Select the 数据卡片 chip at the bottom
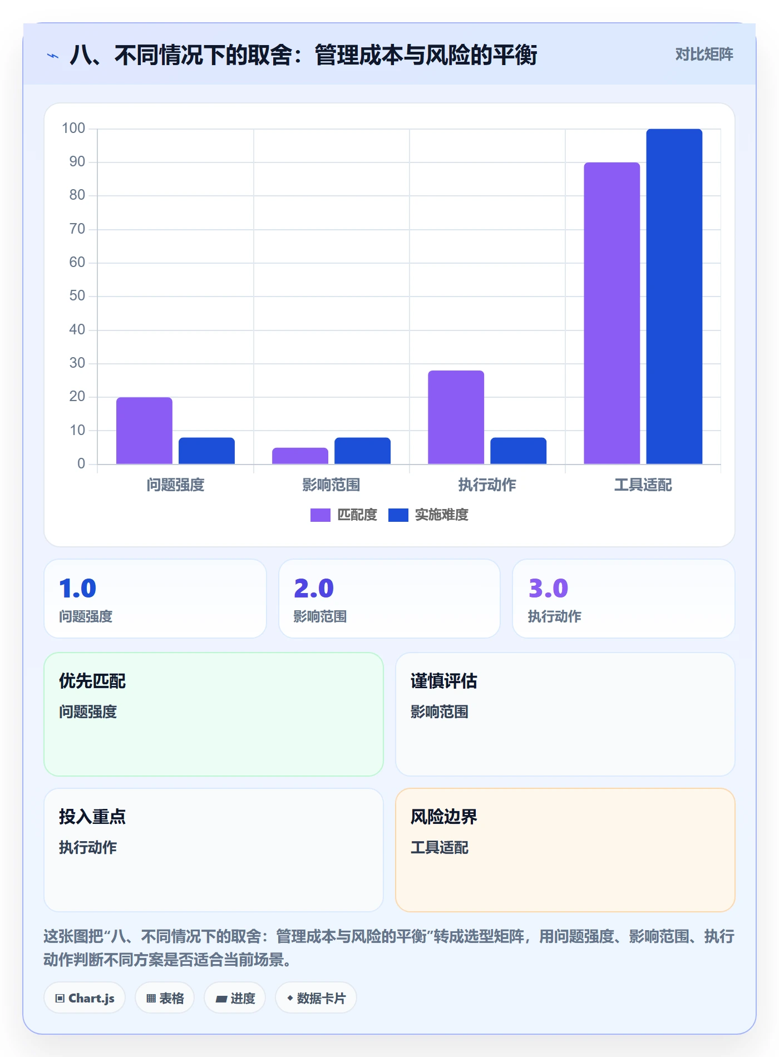The width and height of the screenshot is (779, 1057). [x=316, y=998]
